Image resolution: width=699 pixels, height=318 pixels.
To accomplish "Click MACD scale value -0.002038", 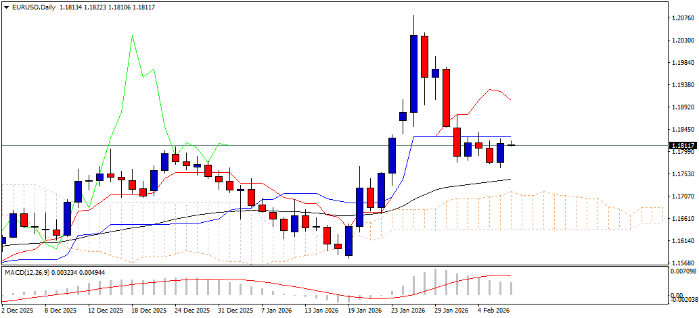I will pyautogui.click(x=683, y=300).
